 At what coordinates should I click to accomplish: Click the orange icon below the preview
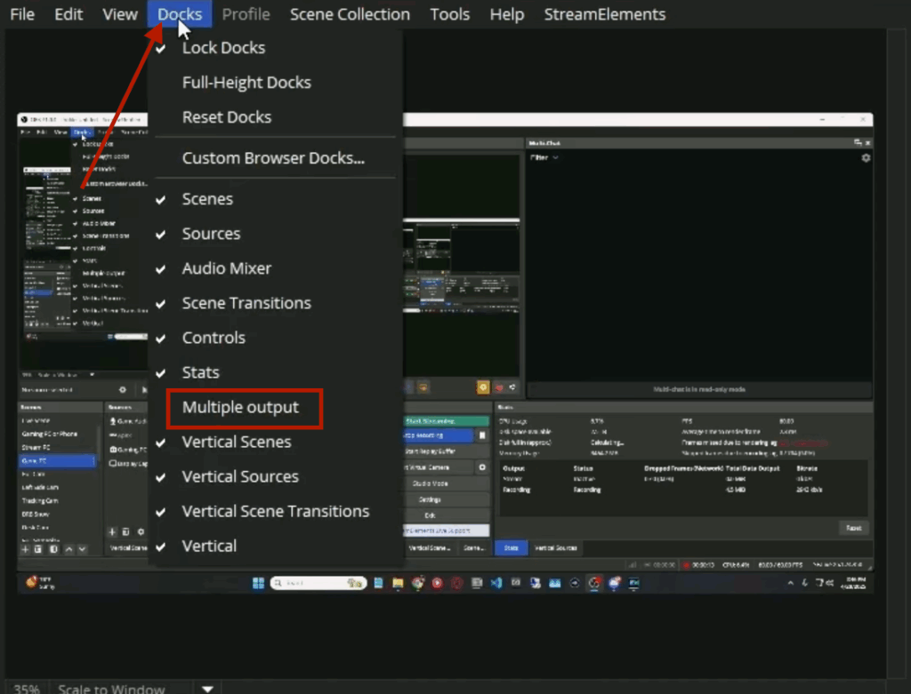pyautogui.click(x=483, y=387)
